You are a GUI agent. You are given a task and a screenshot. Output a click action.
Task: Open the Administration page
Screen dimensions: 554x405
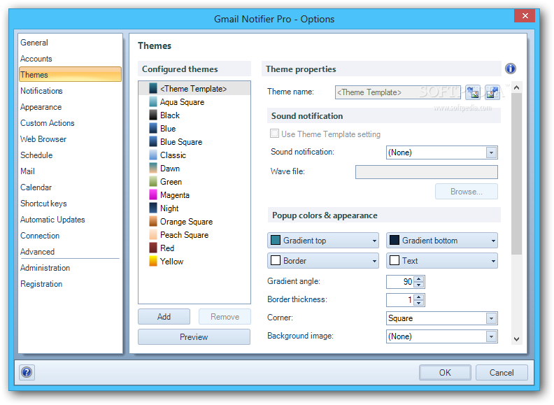(45, 268)
